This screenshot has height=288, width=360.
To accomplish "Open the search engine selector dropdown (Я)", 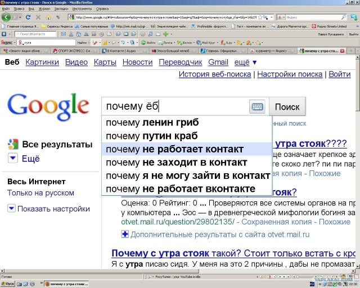I will 281,17.
